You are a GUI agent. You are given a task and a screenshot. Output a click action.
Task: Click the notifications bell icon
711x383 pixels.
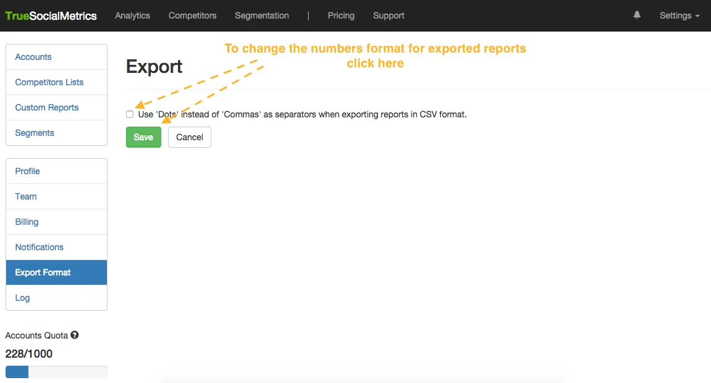[x=637, y=15]
